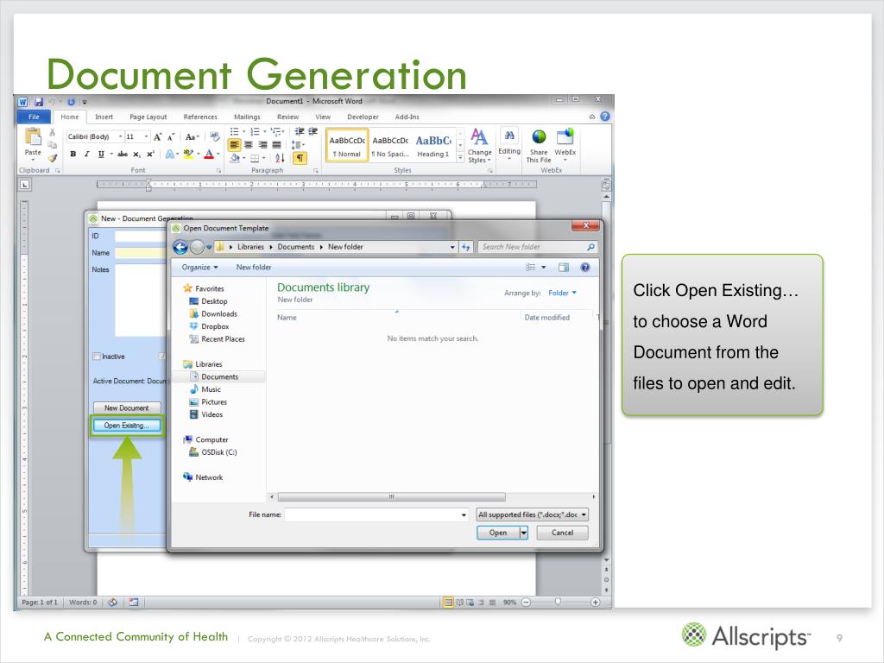Toggle Bold formatting in ribbon
884x663 pixels.
click(73, 154)
